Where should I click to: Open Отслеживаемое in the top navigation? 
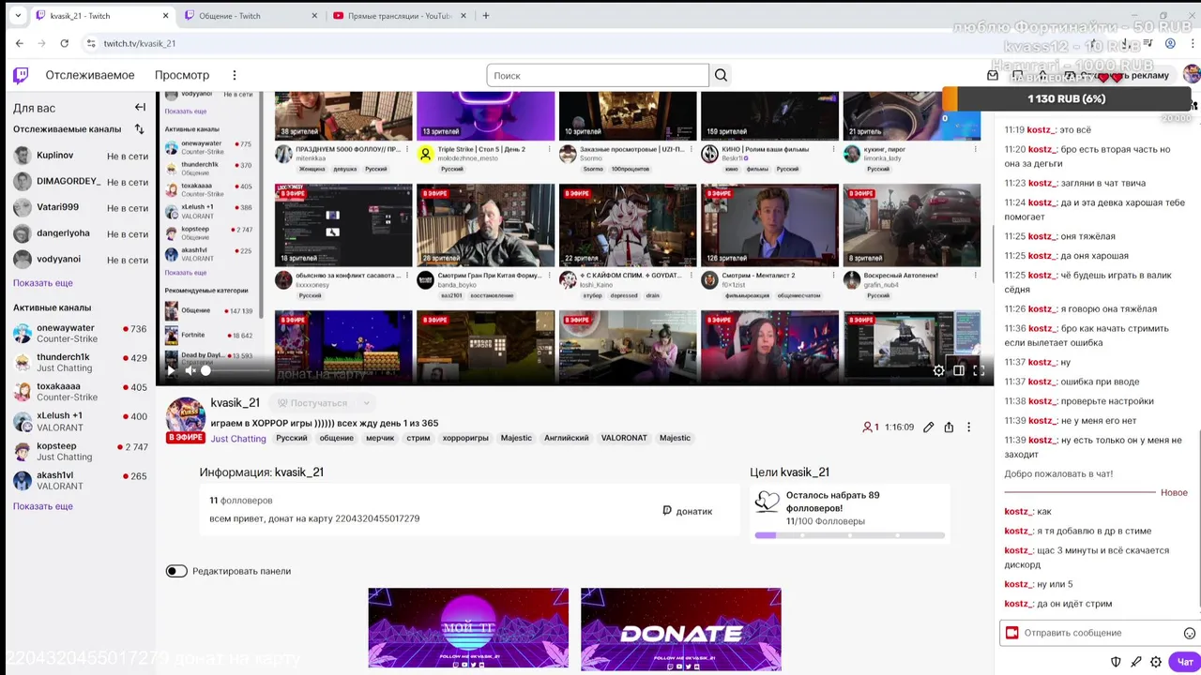[90, 75]
